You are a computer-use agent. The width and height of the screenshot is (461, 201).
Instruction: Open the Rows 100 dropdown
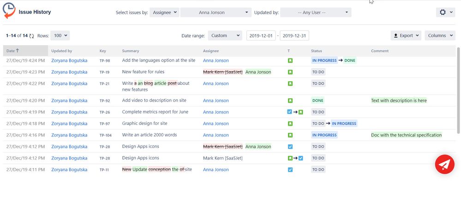click(60, 35)
